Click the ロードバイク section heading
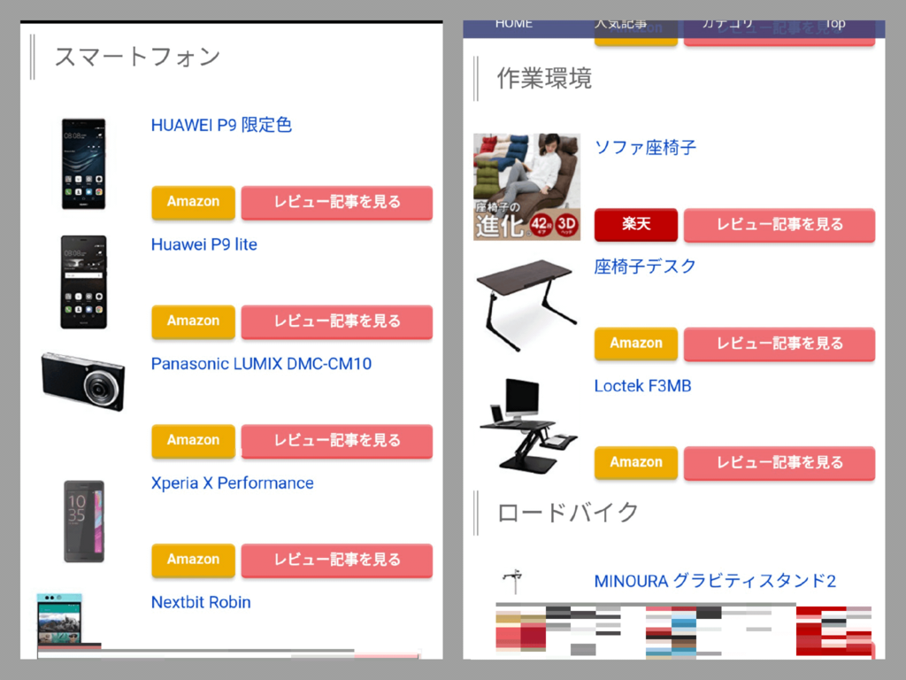 coord(567,513)
